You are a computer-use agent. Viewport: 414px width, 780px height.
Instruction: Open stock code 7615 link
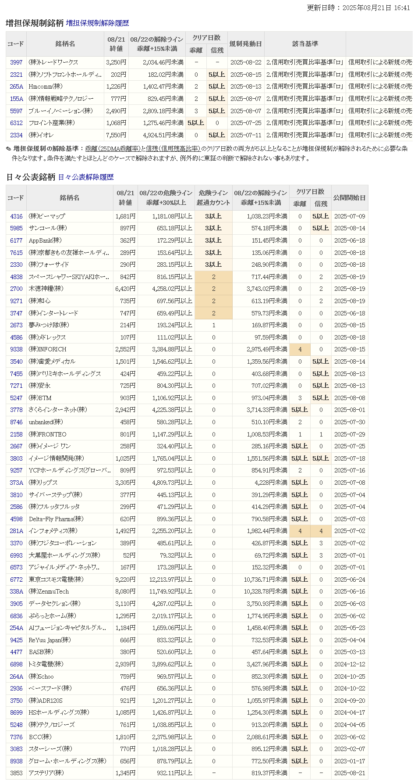point(16,253)
